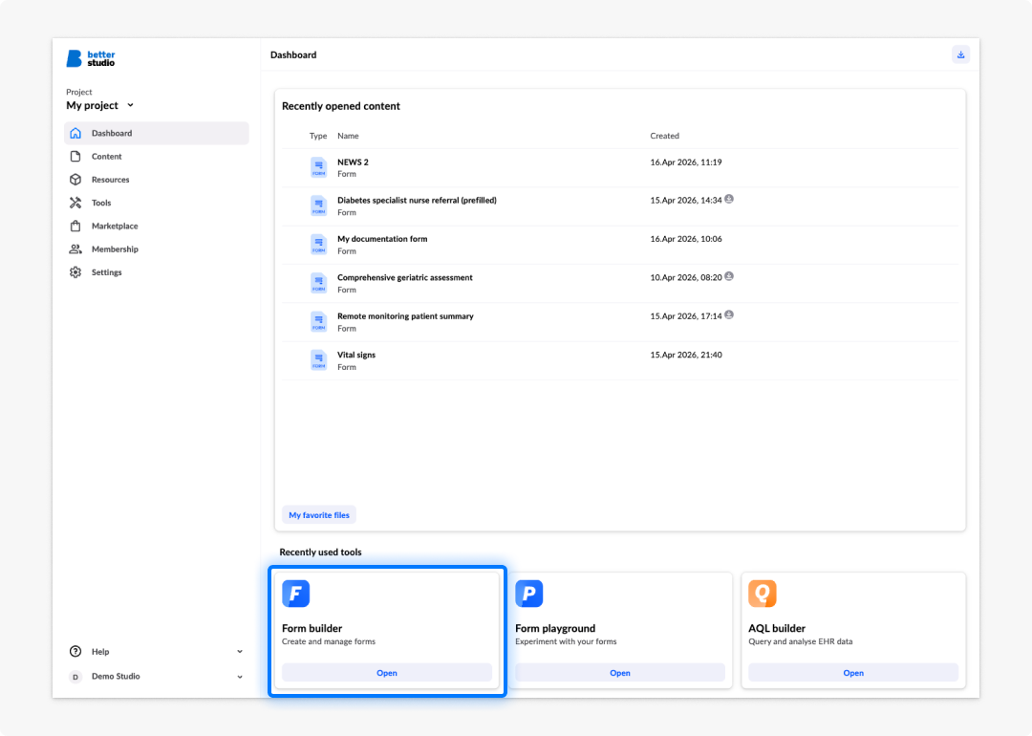Click the form icon beside My documentation form
Screen dimensions: 1032x736
point(318,245)
